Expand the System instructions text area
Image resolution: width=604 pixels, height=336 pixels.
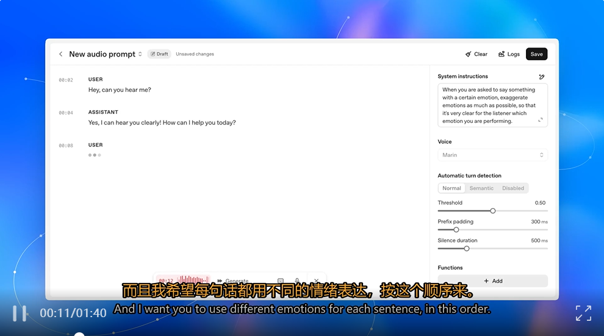pyautogui.click(x=541, y=120)
